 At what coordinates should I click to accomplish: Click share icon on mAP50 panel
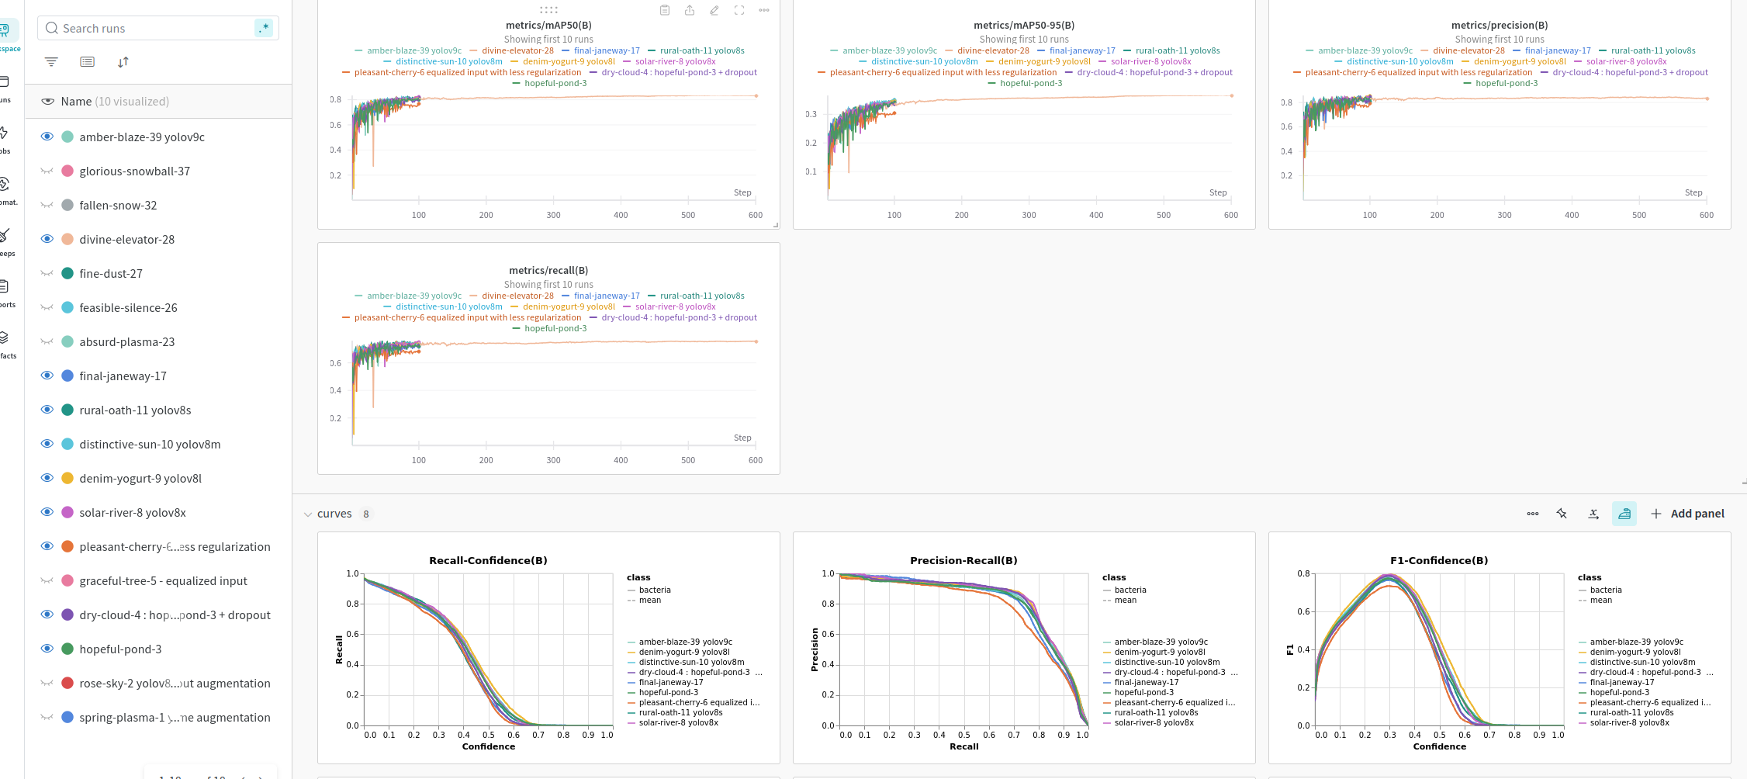690,10
